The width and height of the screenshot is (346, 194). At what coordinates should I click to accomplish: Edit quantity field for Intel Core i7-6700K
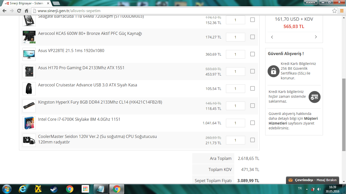tap(235, 123)
